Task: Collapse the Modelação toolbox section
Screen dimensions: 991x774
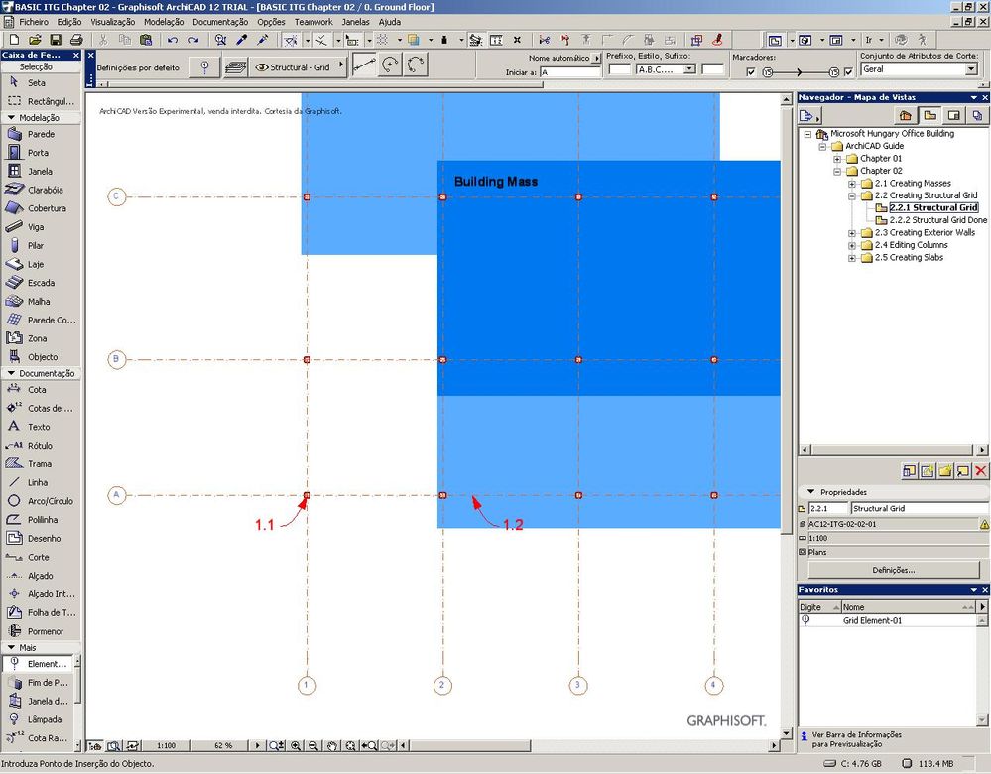Action: click(11, 118)
